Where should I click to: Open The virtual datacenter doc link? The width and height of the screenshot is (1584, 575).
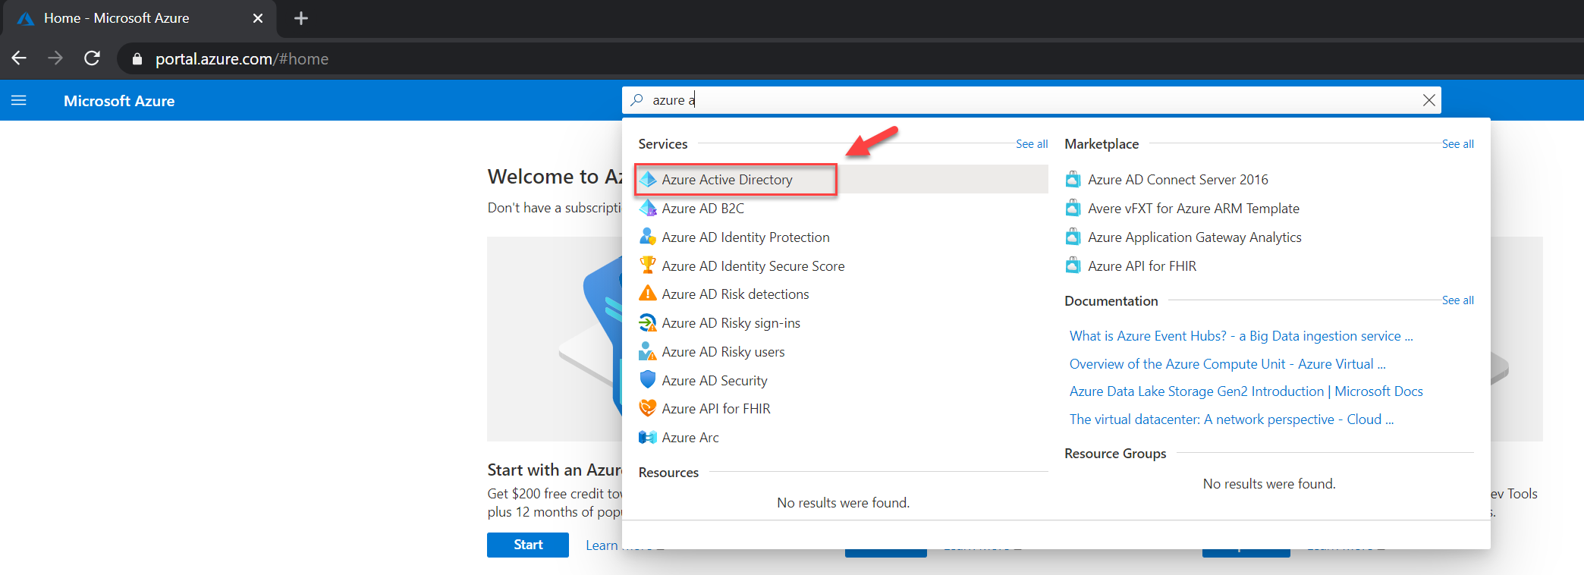point(1231,419)
